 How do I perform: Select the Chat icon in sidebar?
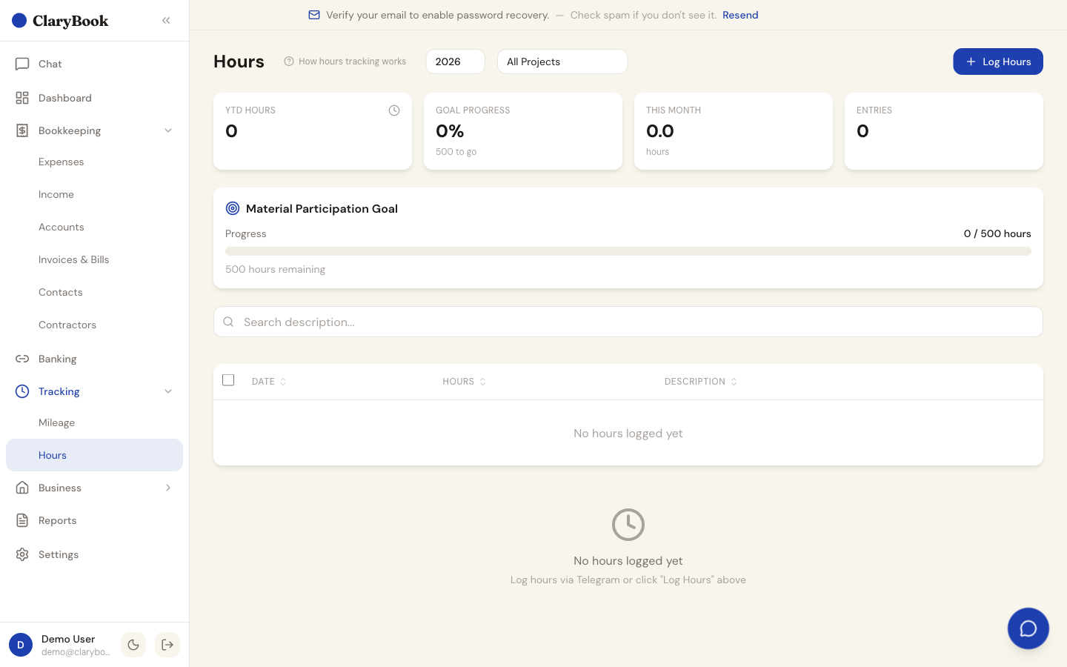click(21, 64)
